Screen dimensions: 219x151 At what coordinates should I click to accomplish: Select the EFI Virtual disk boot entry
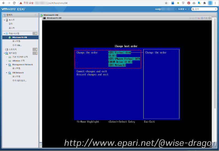tap(120, 54)
